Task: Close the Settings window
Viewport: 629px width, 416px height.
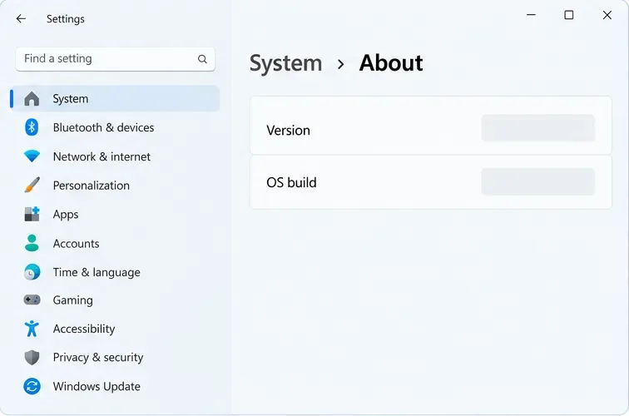Action: pos(607,15)
